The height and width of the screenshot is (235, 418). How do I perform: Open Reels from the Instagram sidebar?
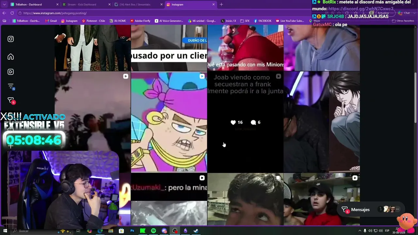(11, 72)
